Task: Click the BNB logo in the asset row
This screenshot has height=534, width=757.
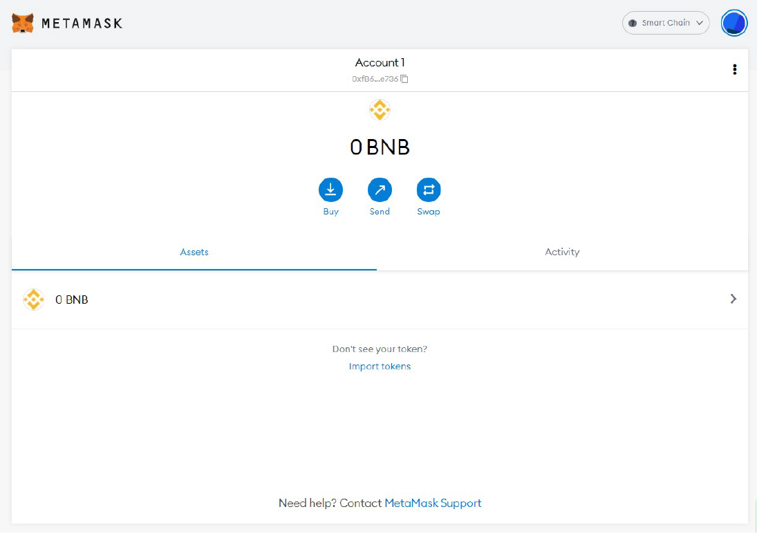Action: pyautogui.click(x=34, y=300)
